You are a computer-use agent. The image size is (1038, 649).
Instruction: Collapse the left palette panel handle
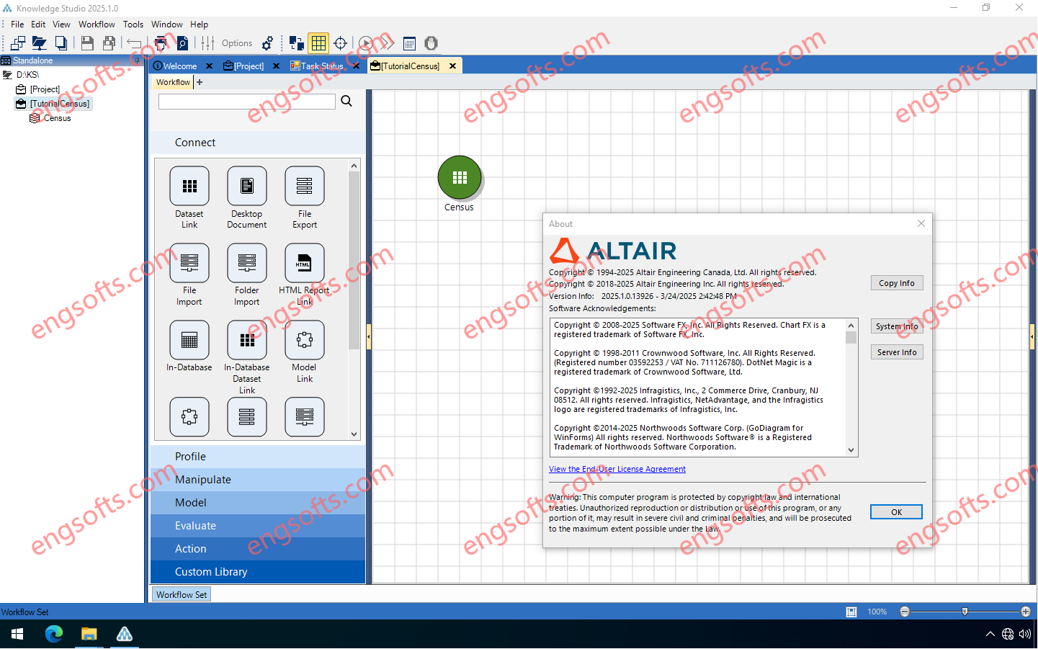coord(369,336)
